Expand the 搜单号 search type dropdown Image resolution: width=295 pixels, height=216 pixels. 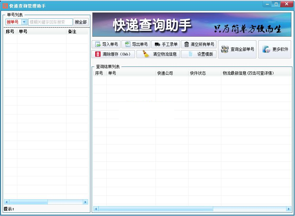(x=24, y=22)
